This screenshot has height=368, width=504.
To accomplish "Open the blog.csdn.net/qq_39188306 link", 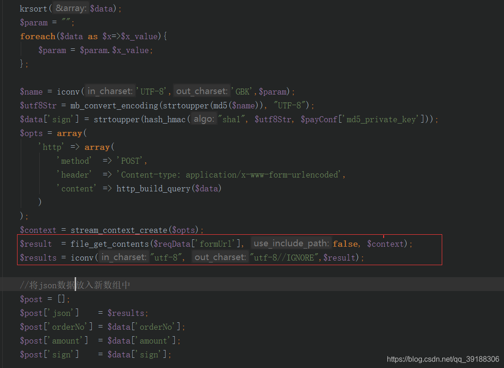I will (441, 358).
